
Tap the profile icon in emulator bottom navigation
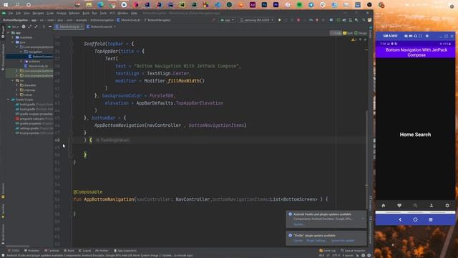pyautogui.click(x=431, y=206)
